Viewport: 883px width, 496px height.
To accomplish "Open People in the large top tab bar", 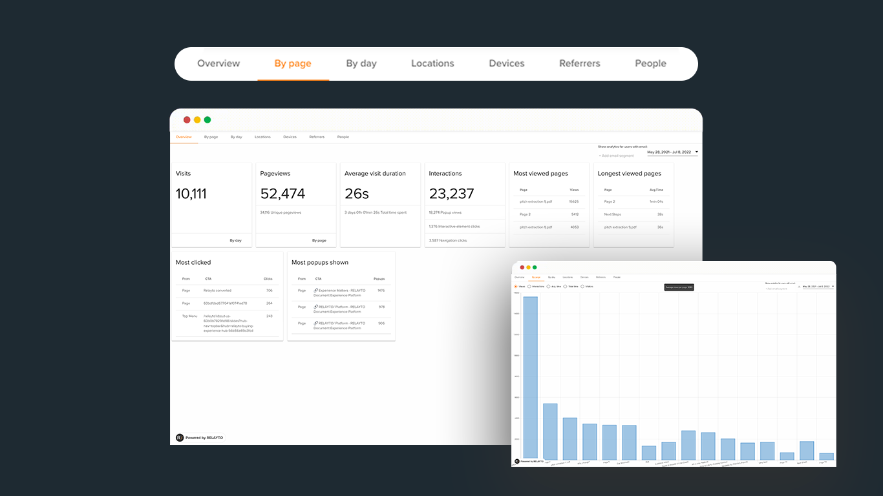I will pyautogui.click(x=650, y=63).
